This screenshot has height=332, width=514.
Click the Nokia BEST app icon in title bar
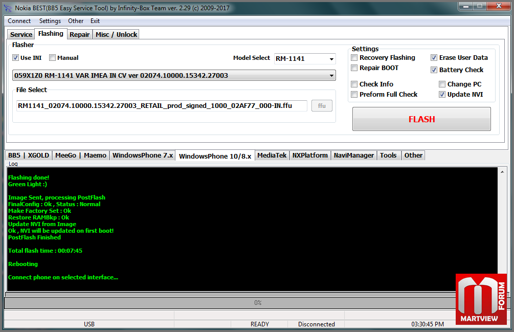tap(7, 8)
